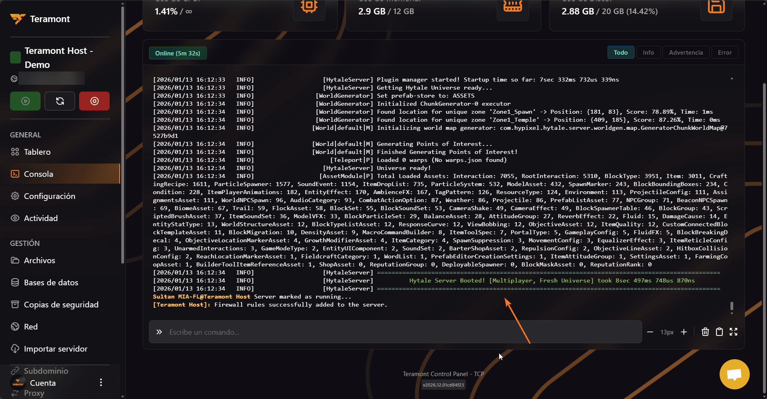Select the Todo log filter tab
Image resolution: width=767 pixels, height=399 pixels.
click(620, 53)
